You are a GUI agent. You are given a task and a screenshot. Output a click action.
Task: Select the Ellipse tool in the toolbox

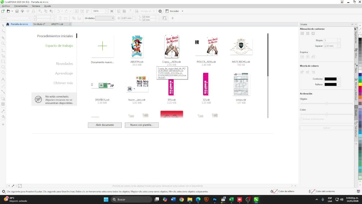(x=3, y=67)
